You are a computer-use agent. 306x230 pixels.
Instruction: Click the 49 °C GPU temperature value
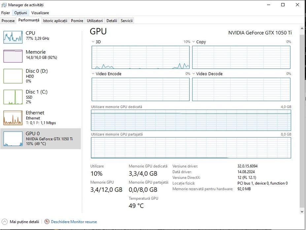point(136,206)
